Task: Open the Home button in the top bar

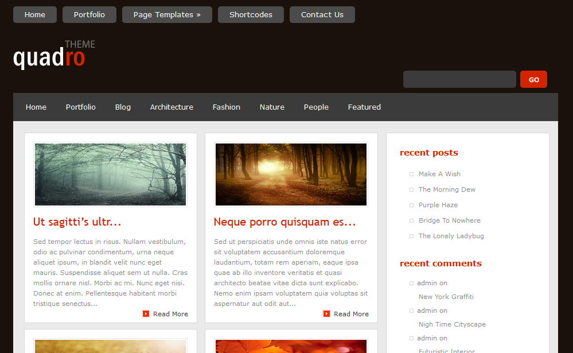Action: pos(35,14)
